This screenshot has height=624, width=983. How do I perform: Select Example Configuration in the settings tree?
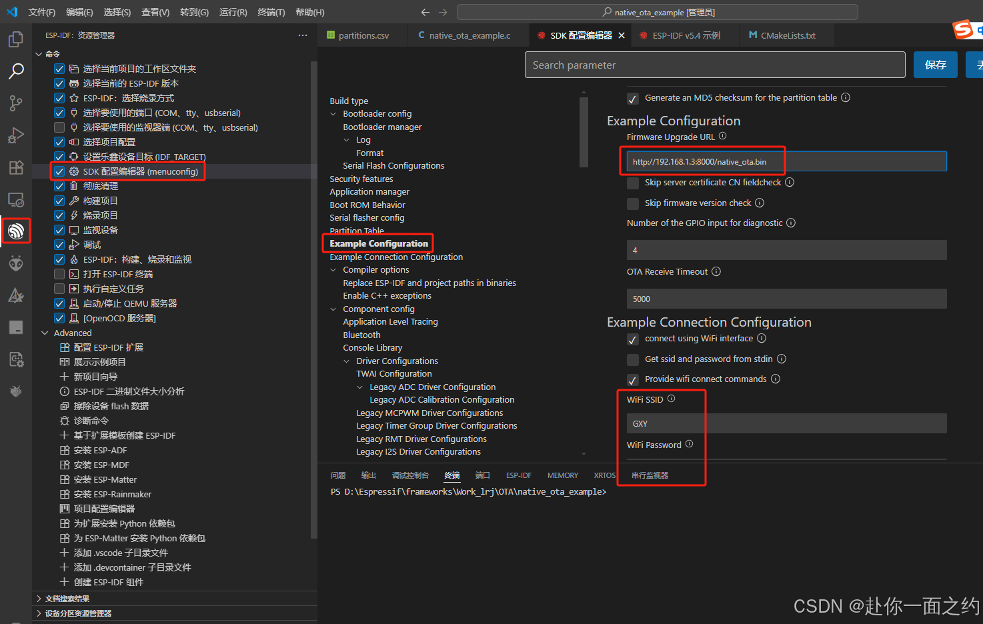pyautogui.click(x=379, y=243)
